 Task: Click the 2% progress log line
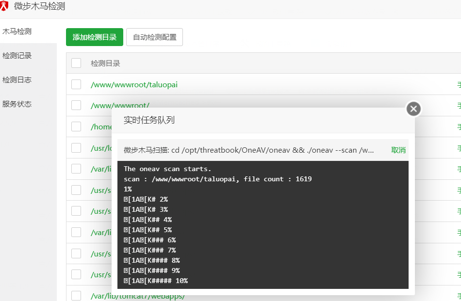(146, 199)
